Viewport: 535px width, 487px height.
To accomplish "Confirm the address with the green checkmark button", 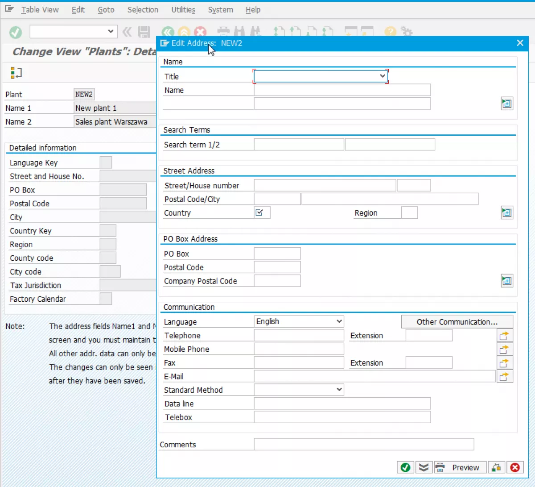I will pyautogui.click(x=405, y=467).
